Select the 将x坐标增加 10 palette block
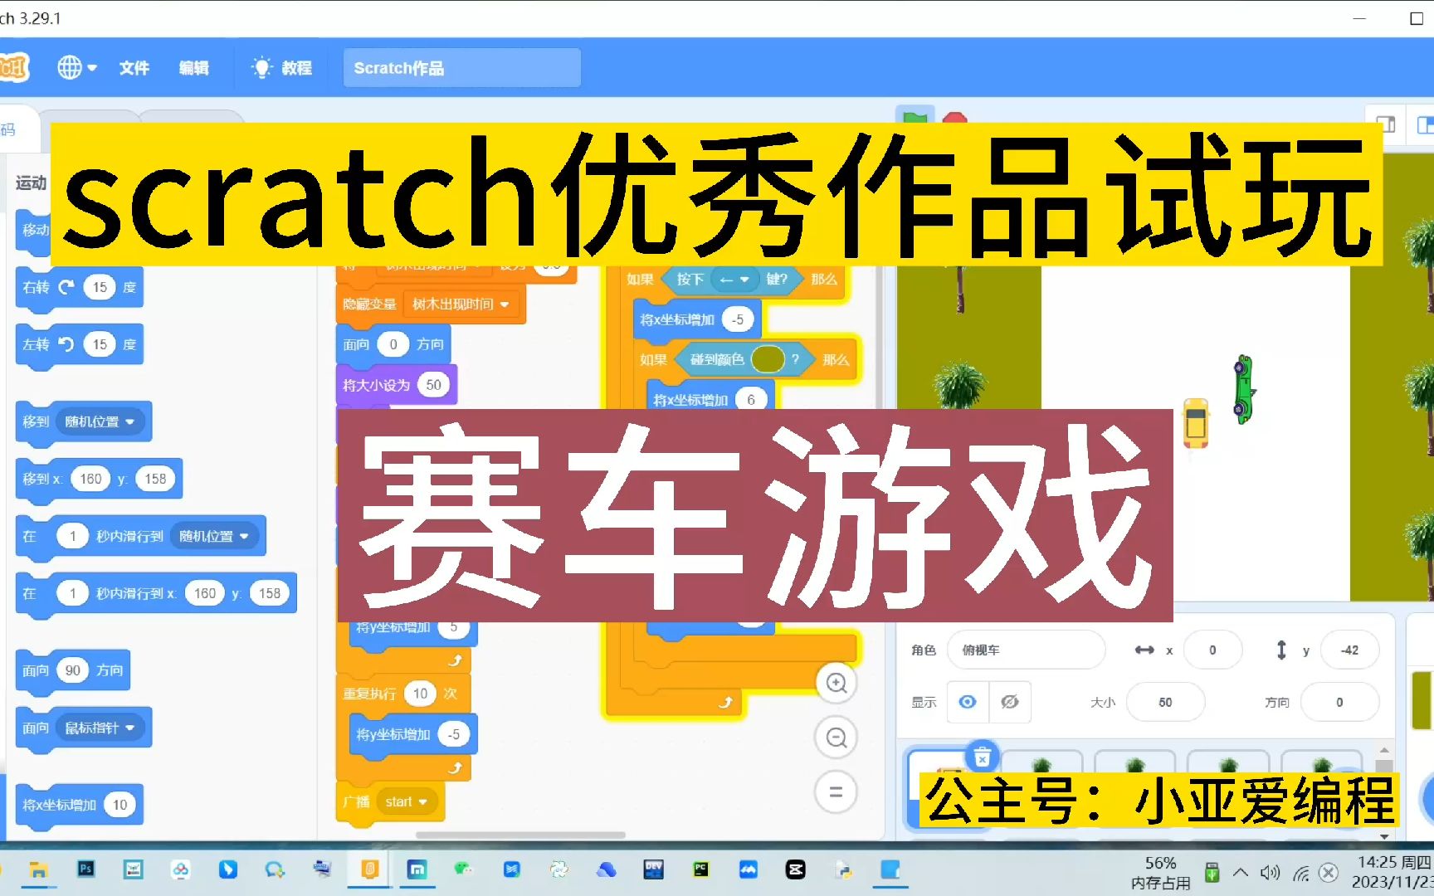Screen dimensions: 1434x896 (x=80, y=805)
